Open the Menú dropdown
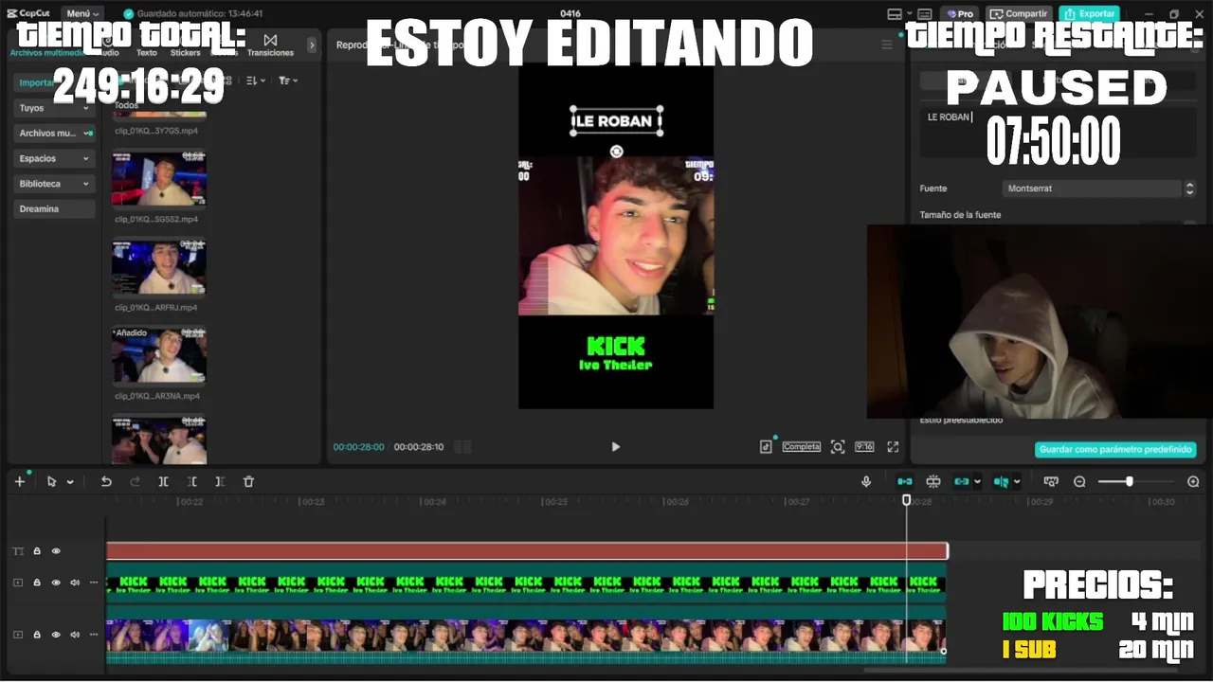Viewport: 1213px width, 682px height. (82, 13)
